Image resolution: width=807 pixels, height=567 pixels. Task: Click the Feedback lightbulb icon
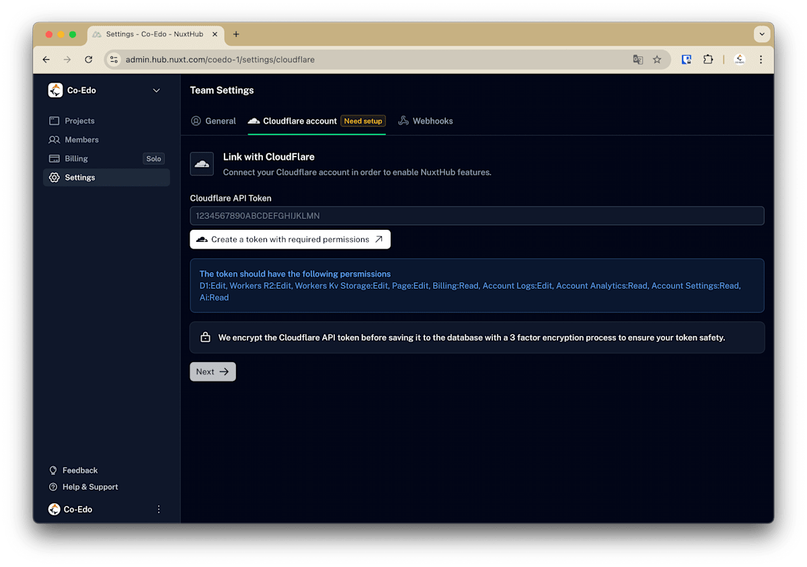(x=53, y=470)
